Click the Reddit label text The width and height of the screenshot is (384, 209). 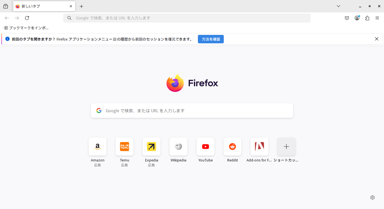point(232,160)
